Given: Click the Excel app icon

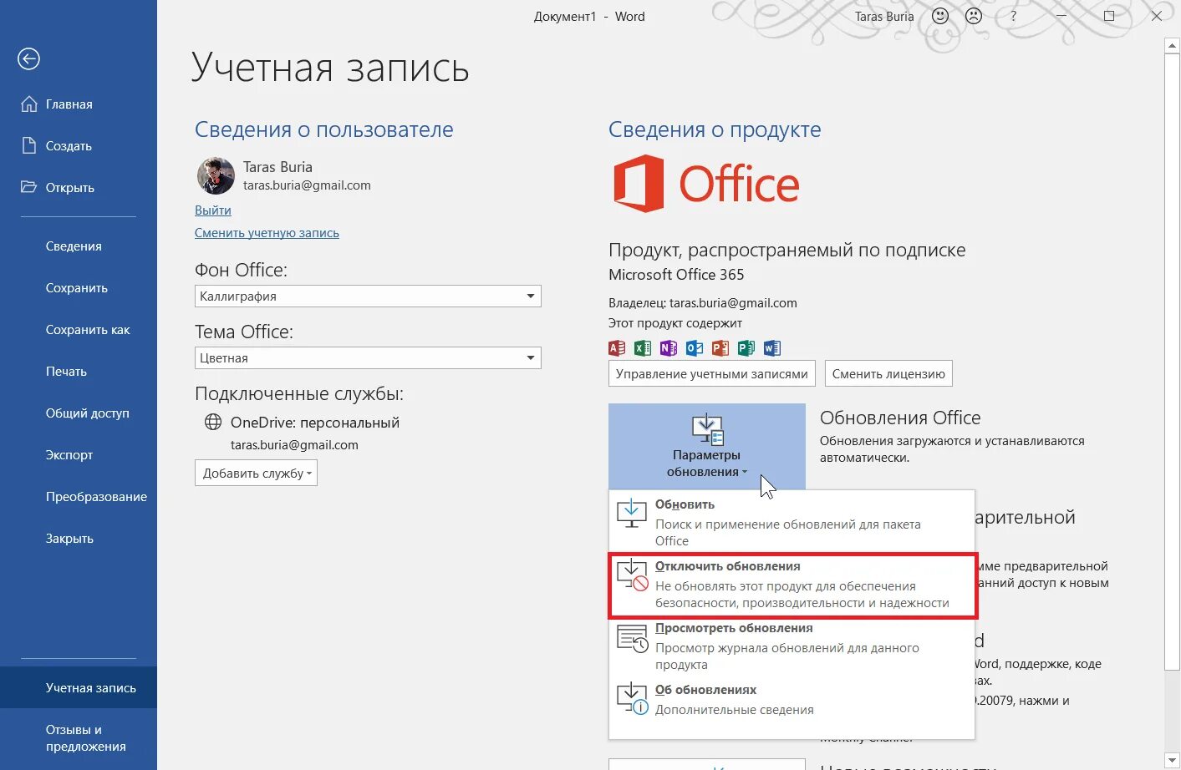Looking at the screenshot, I should 643,348.
